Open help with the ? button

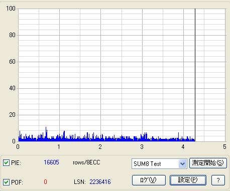pyautogui.click(x=218, y=180)
